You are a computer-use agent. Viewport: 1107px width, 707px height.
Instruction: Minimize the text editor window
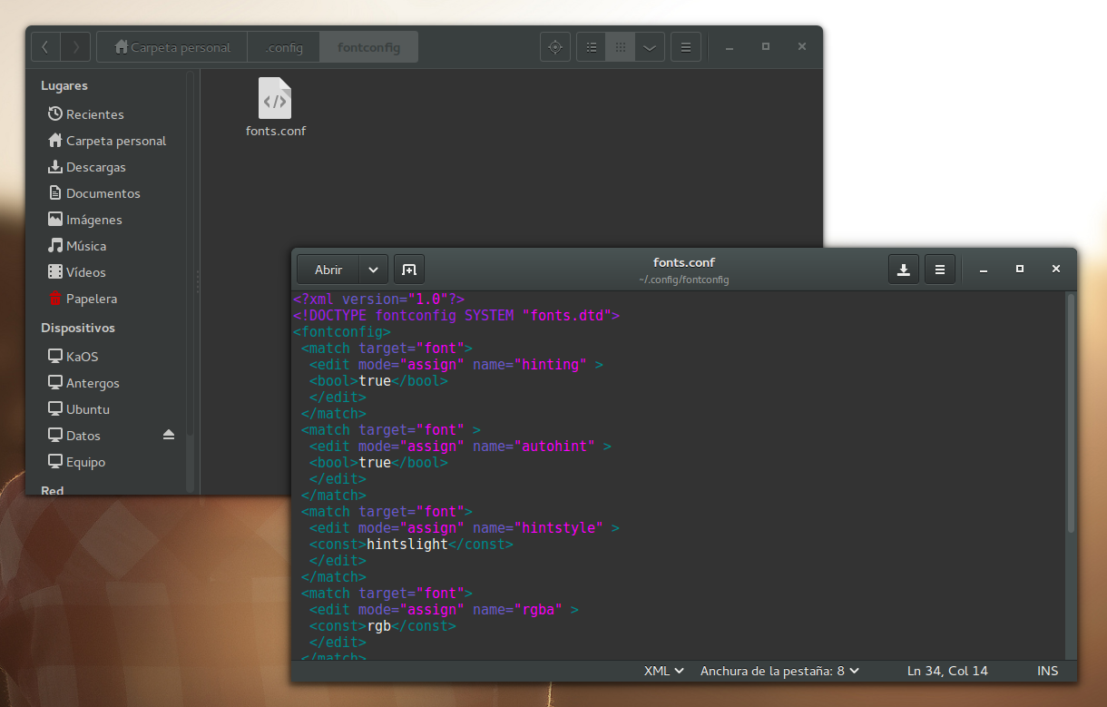(984, 270)
